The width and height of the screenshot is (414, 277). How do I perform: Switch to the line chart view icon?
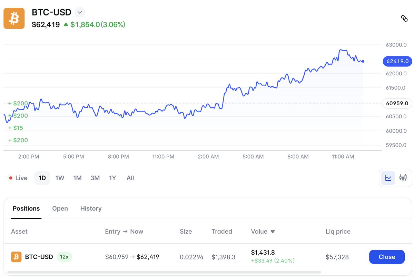388,178
